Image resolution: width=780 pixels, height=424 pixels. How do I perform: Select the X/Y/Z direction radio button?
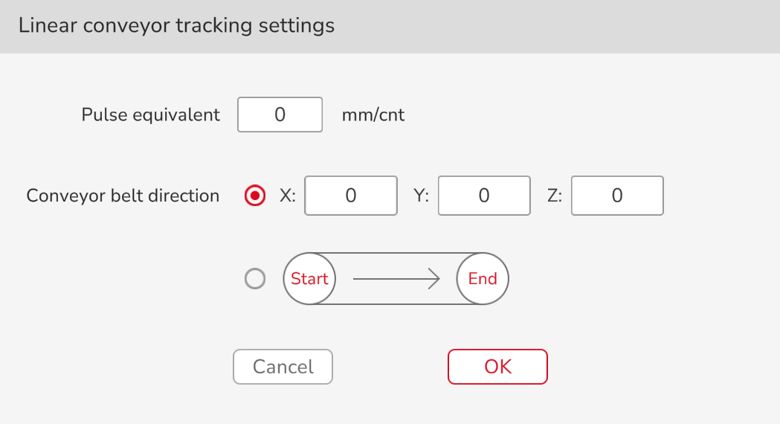point(255,196)
